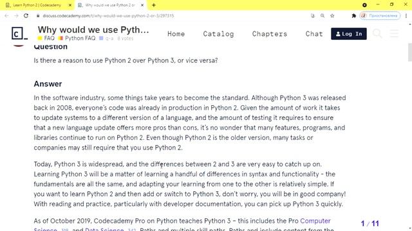Click the page vertical scrollbar thumb
This screenshot has width=412, height=231.
coord(410,52)
